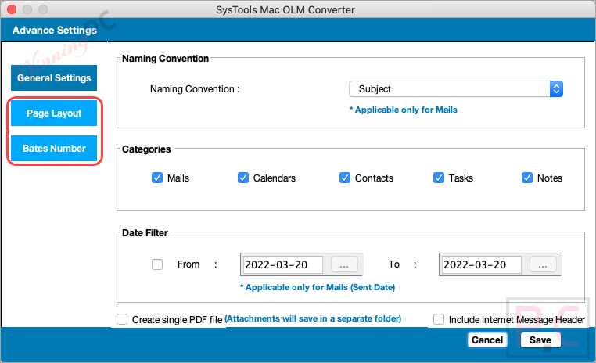Click the Save button
This screenshot has height=363, width=596.
pos(540,340)
